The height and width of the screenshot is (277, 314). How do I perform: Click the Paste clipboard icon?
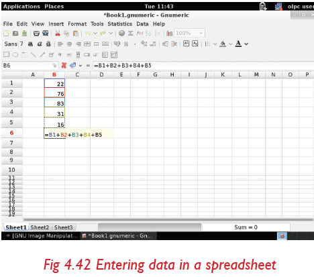[x=76, y=34]
